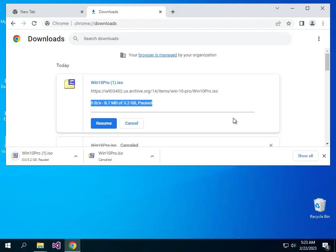This screenshot has height=252, width=336.
Task: Launch Visual Studio from taskbar
Action: click(56, 245)
